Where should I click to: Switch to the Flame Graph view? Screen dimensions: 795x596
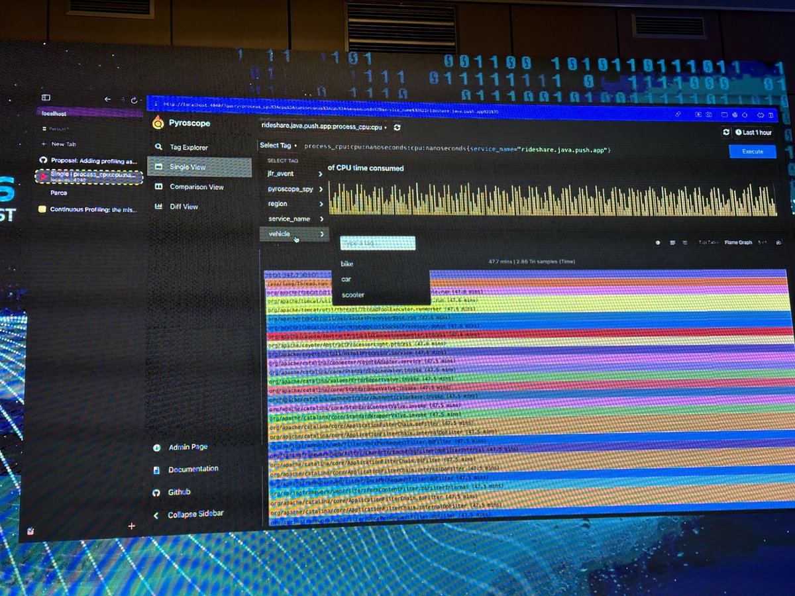(x=738, y=242)
